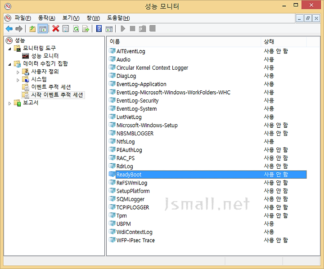Click the ReadyBoot row icon
The image size is (324, 269).
pos(112,174)
